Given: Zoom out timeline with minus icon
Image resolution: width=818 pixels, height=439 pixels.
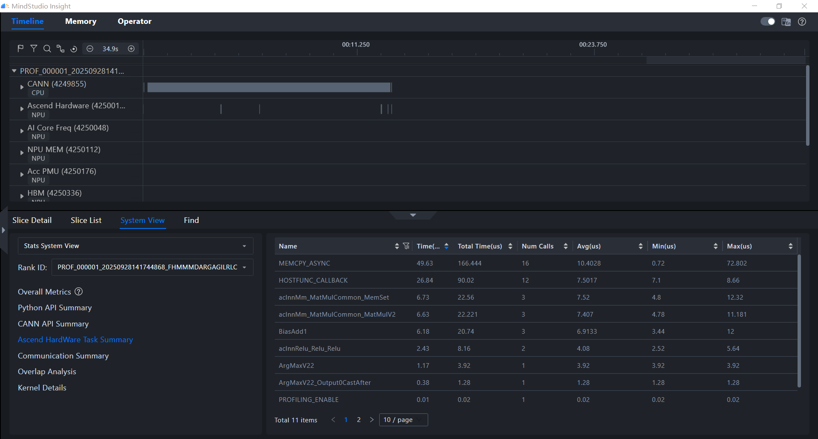Looking at the screenshot, I should (90, 49).
